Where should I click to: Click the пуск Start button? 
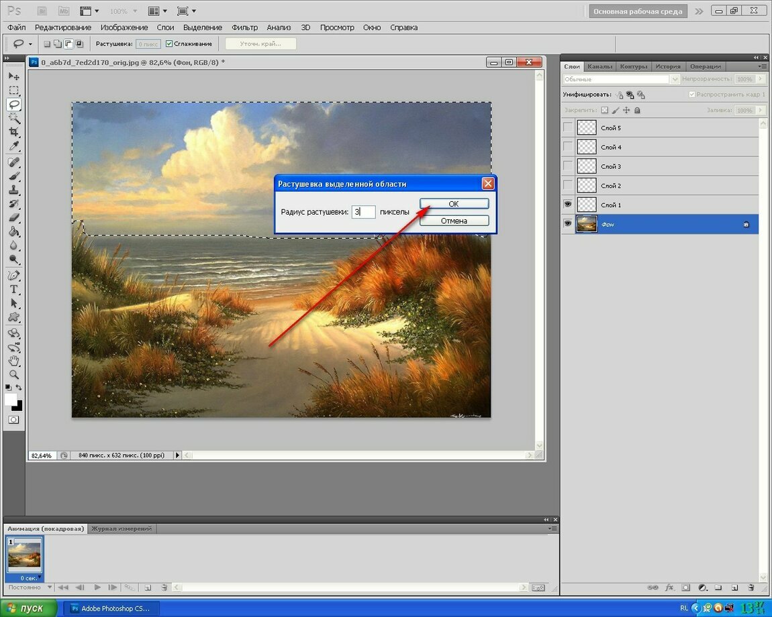pyautogui.click(x=29, y=608)
